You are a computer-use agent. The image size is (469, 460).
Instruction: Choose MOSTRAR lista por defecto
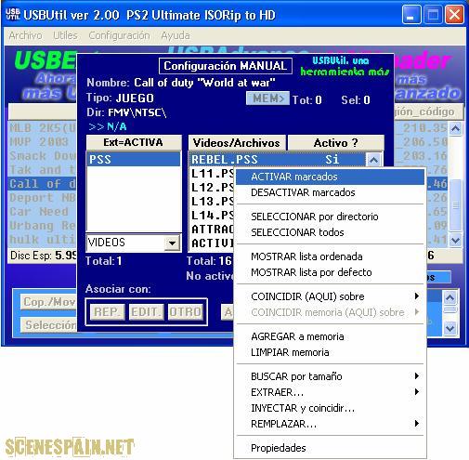click(x=330, y=272)
